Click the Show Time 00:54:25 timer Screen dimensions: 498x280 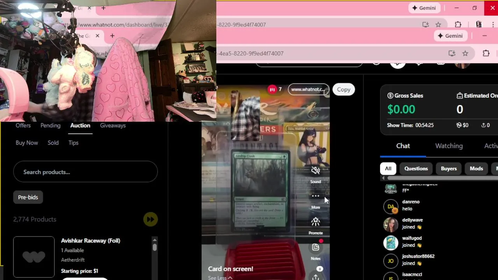coord(410,125)
